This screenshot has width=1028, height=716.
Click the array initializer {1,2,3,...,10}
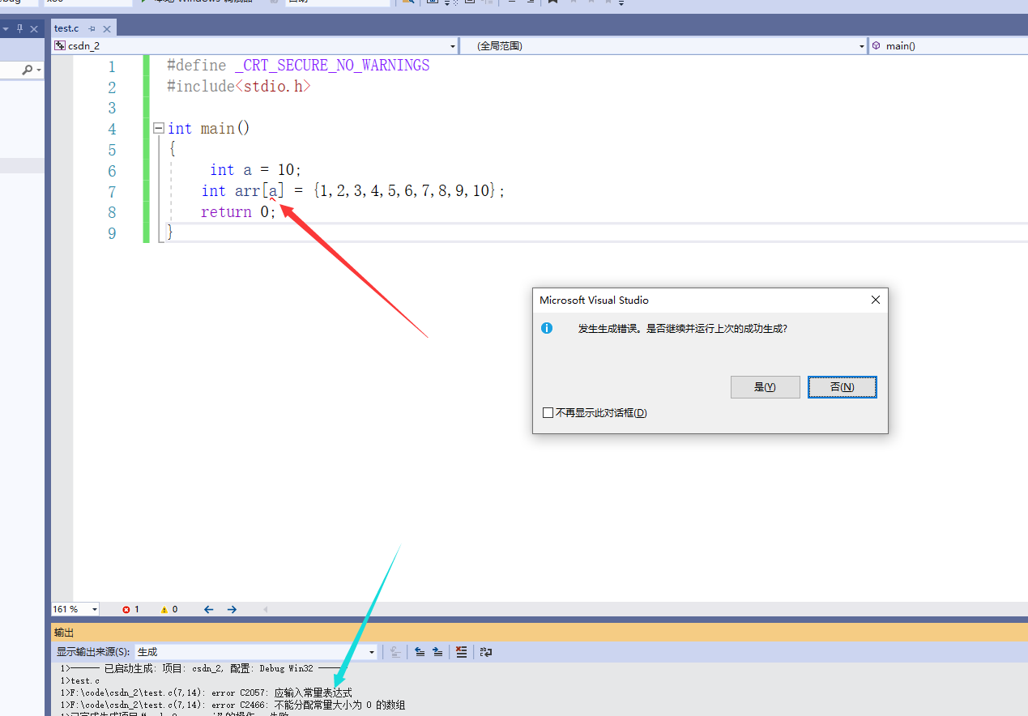pyautogui.click(x=405, y=192)
